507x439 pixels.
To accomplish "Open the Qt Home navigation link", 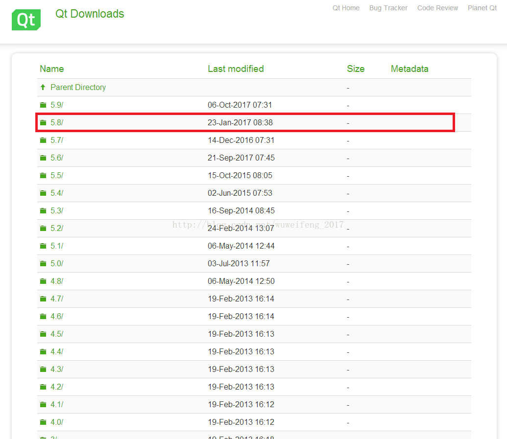I will [x=346, y=8].
